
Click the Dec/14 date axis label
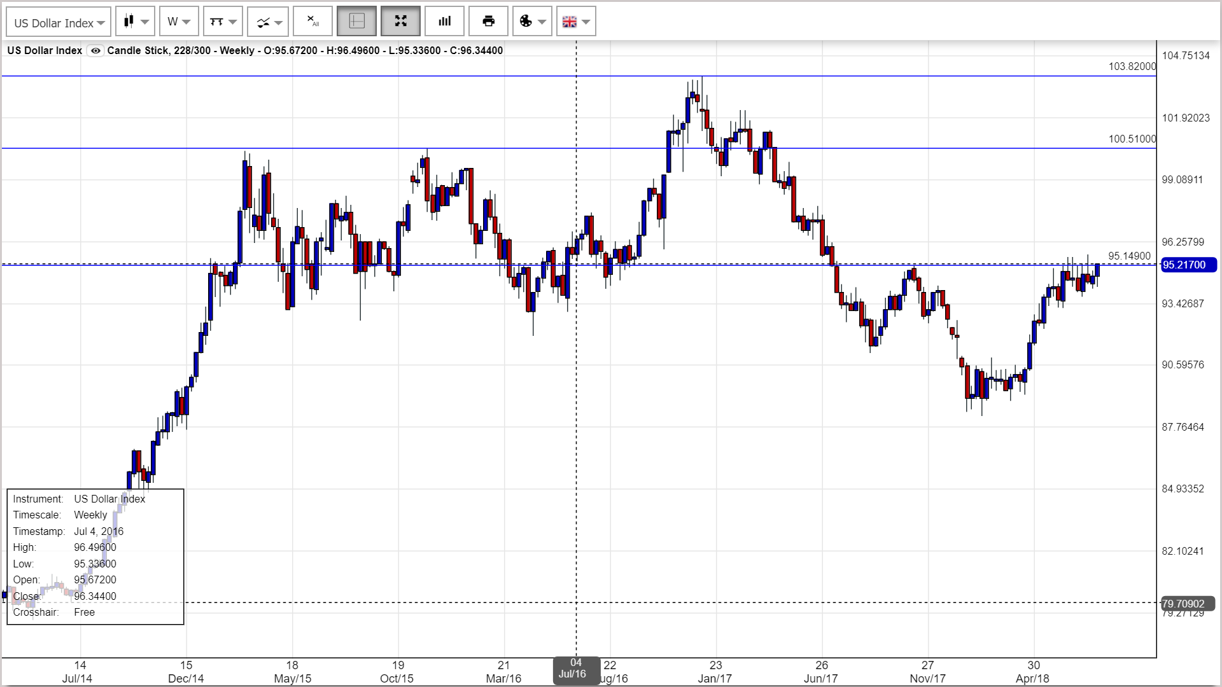coord(186,672)
